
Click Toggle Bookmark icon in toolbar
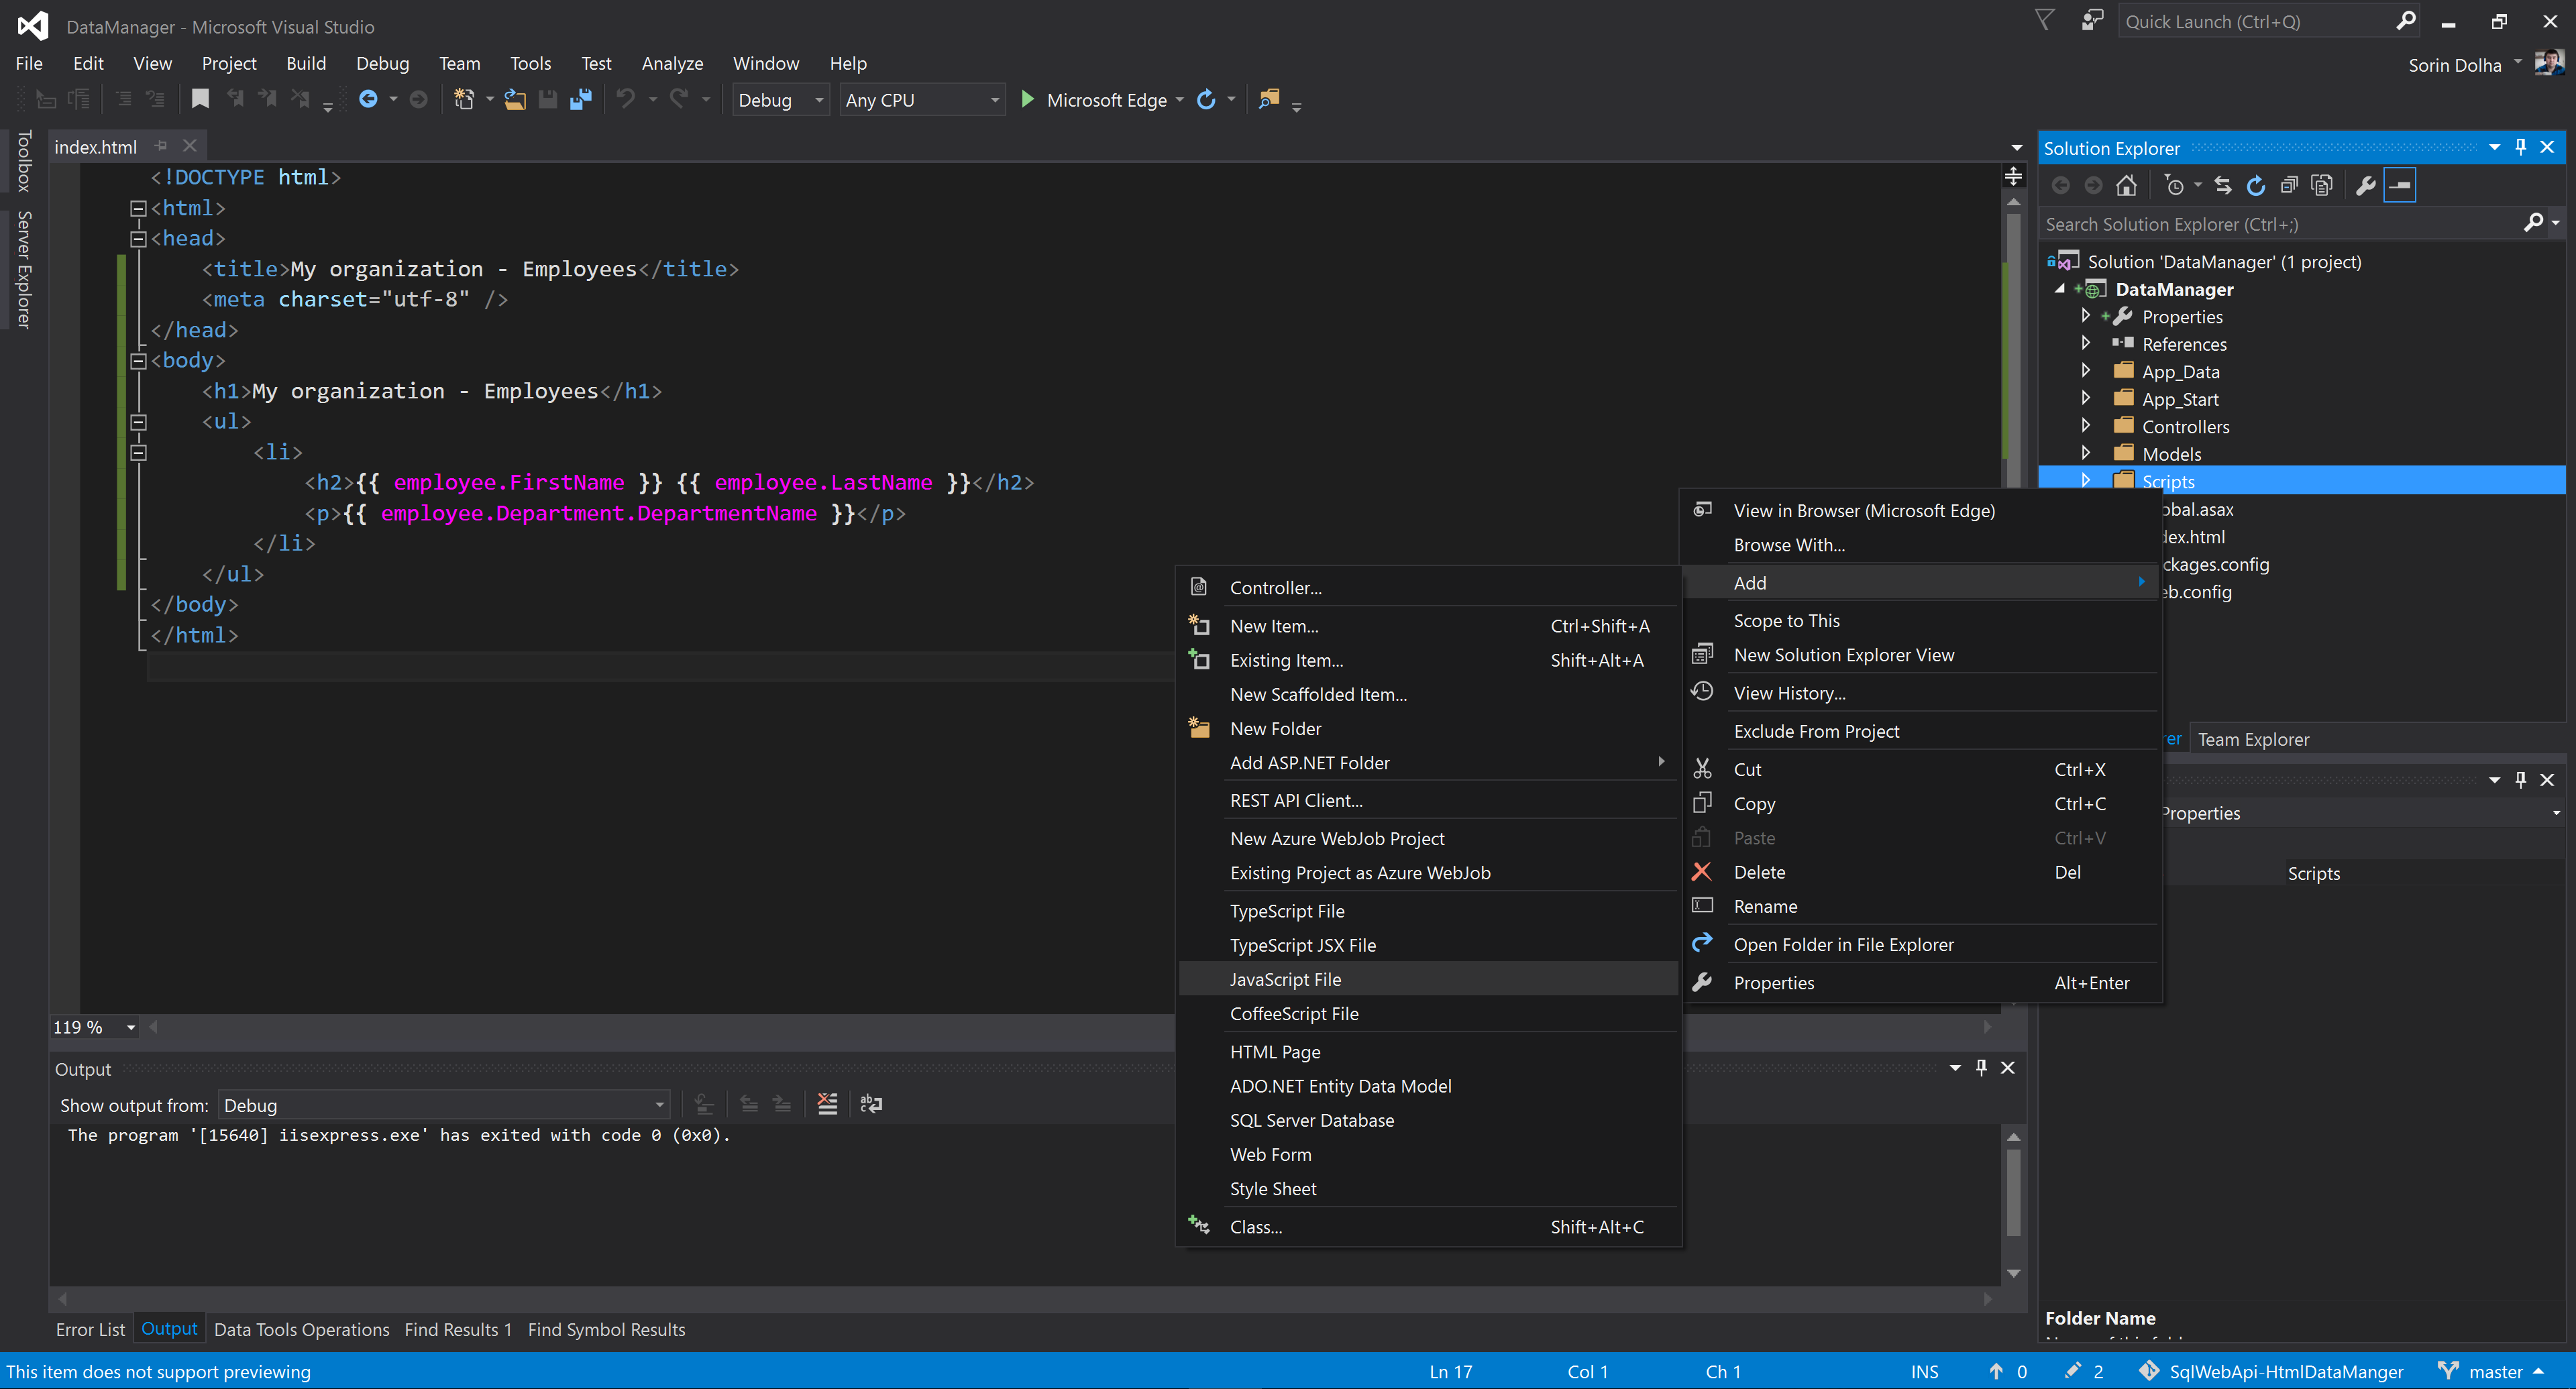(200, 99)
